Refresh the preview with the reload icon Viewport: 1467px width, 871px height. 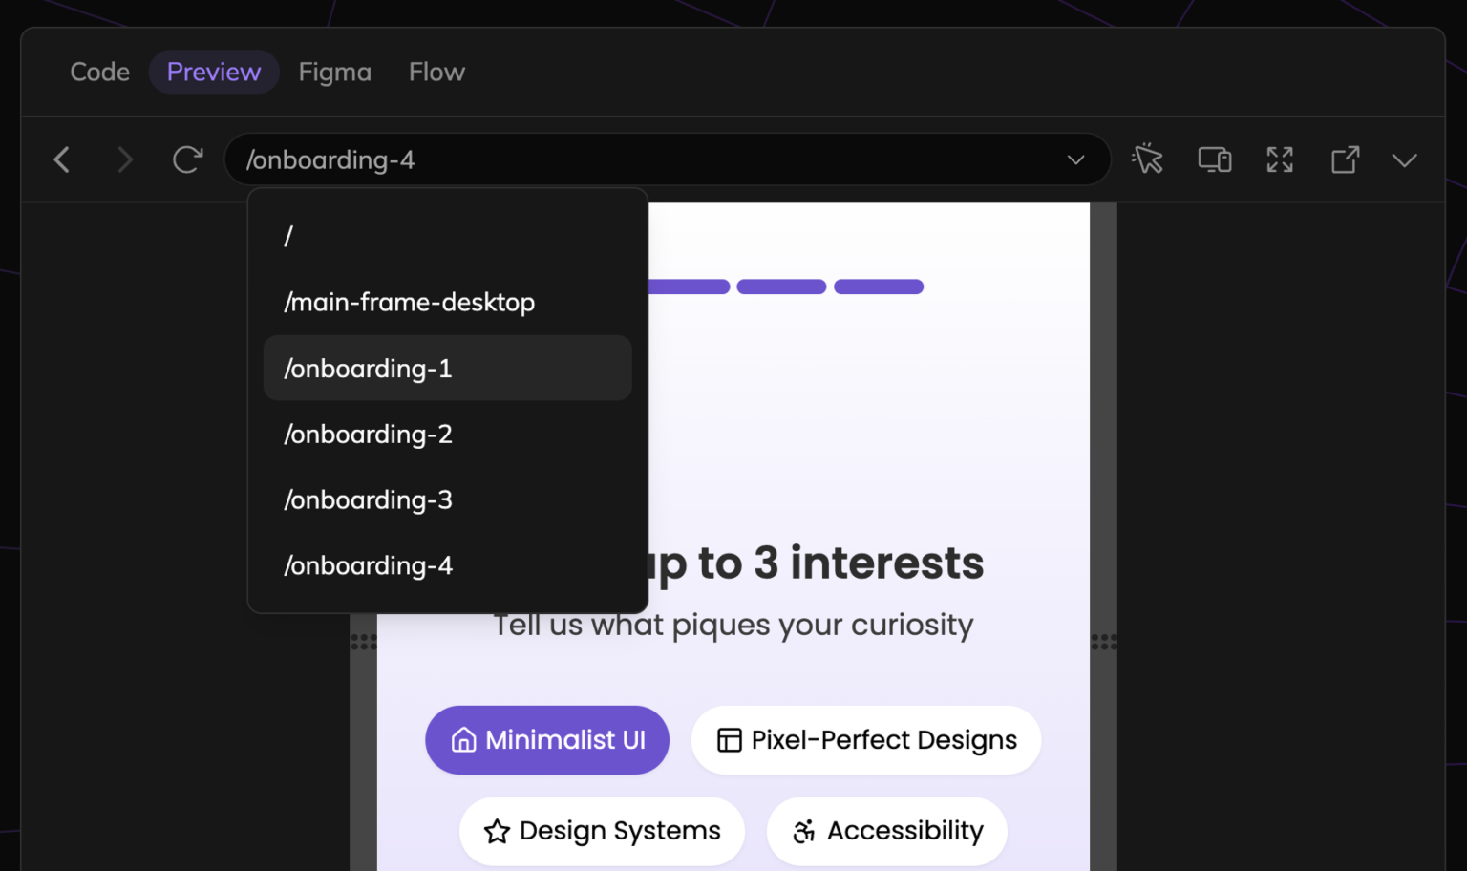[187, 159]
